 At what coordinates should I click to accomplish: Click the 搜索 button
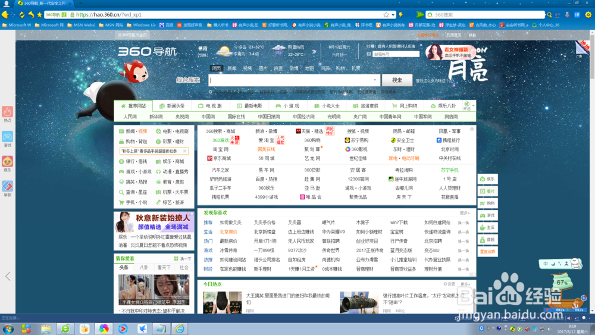(x=397, y=80)
